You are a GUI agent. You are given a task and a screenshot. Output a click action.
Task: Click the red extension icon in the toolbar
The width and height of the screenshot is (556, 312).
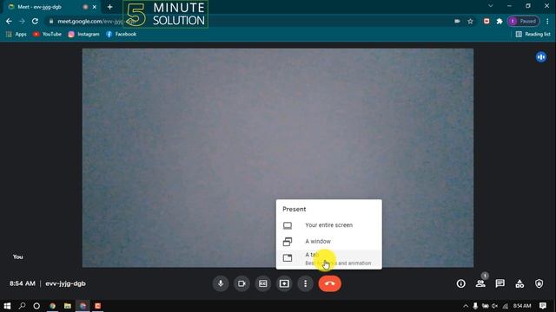pos(486,21)
